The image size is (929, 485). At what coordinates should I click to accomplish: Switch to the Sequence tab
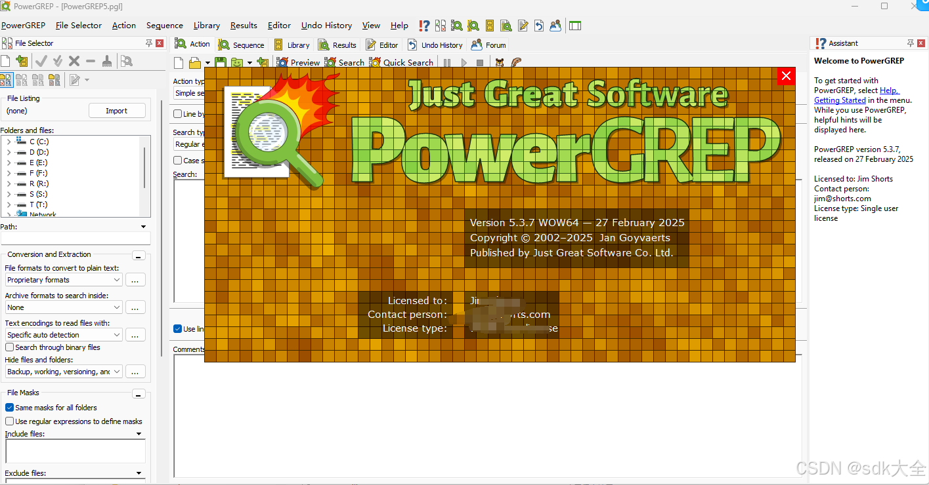[242, 45]
